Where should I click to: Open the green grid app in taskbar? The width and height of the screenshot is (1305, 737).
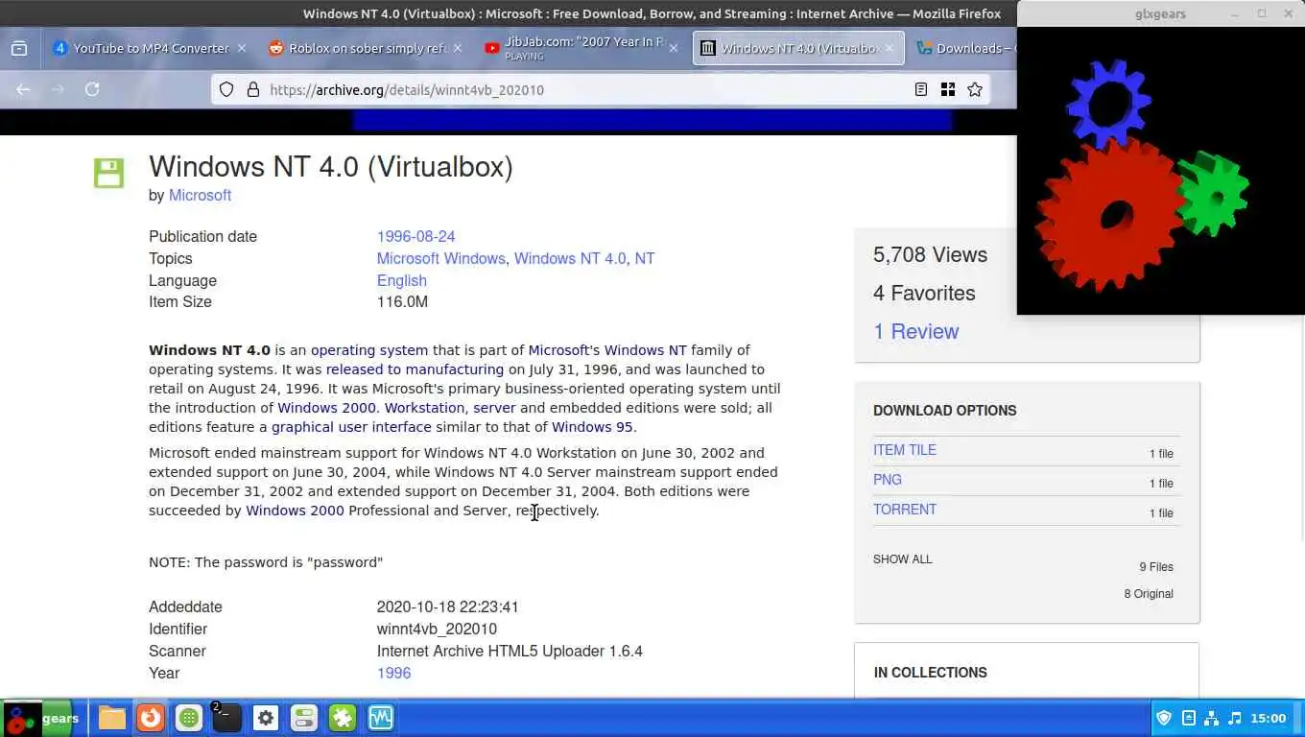coord(189,718)
